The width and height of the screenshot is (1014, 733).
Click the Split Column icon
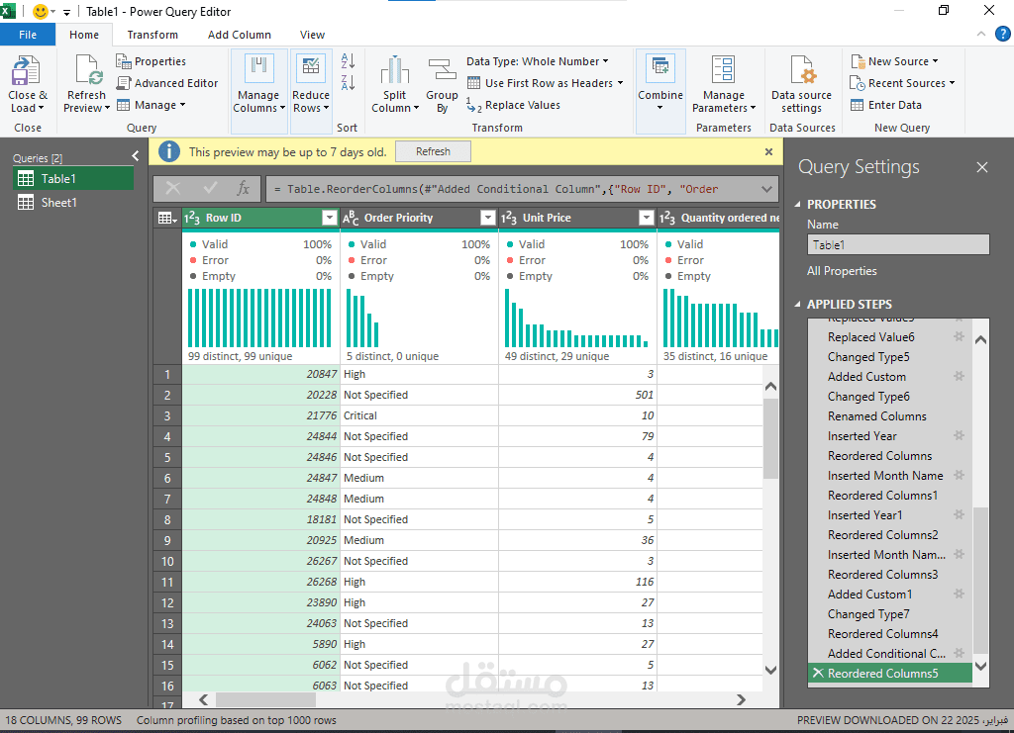394,70
